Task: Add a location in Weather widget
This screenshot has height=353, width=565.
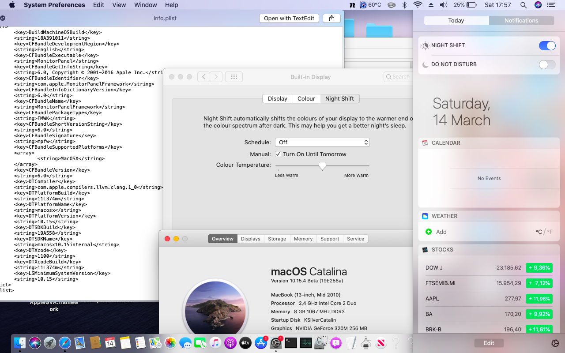Action: tap(436, 232)
